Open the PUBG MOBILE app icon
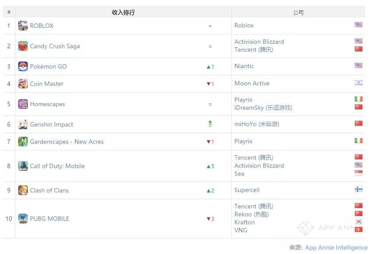The height and width of the screenshot is (254, 373). (23, 219)
